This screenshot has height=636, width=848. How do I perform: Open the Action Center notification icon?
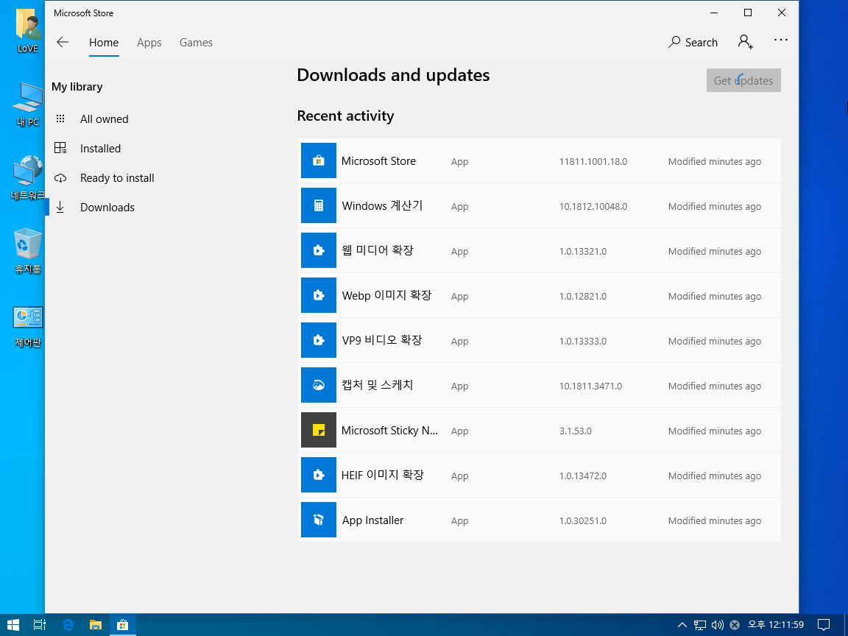(x=823, y=625)
